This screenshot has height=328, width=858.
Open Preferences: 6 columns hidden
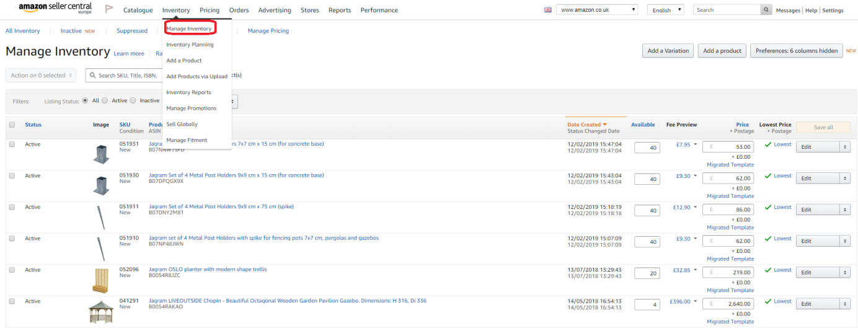796,51
